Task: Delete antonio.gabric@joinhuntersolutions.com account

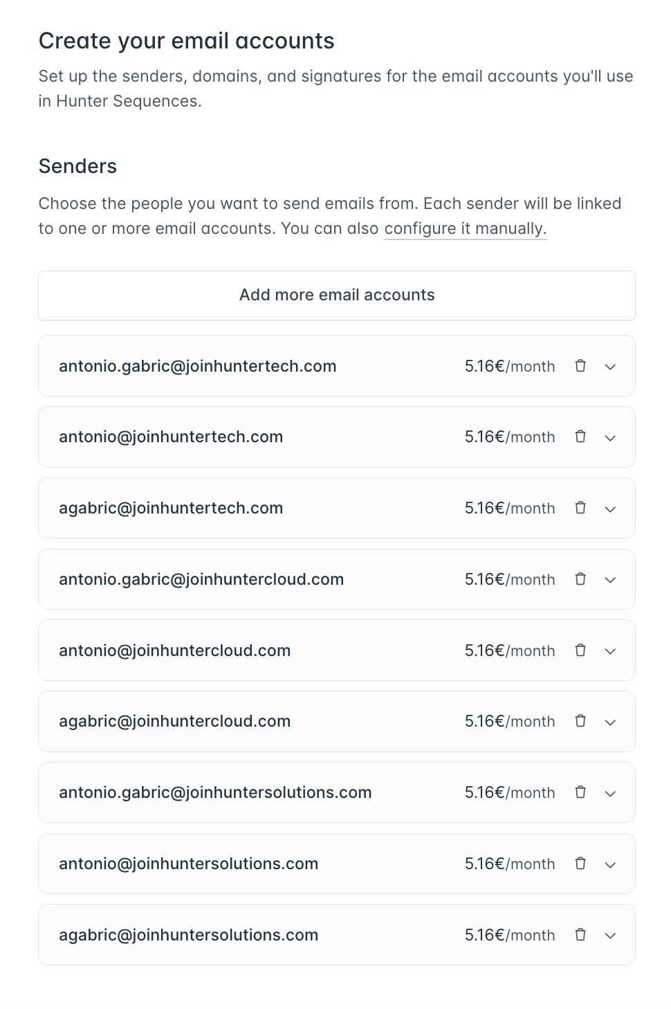Action: coord(580,792)
